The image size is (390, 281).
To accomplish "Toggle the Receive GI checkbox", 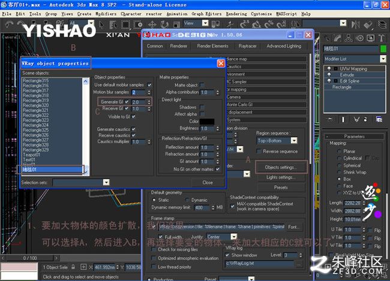I will (127, 108).
